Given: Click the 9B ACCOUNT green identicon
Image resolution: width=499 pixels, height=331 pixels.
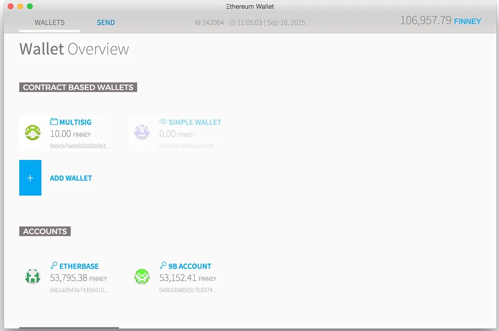Looking at the screenshot, I should [x=142, y=276].
